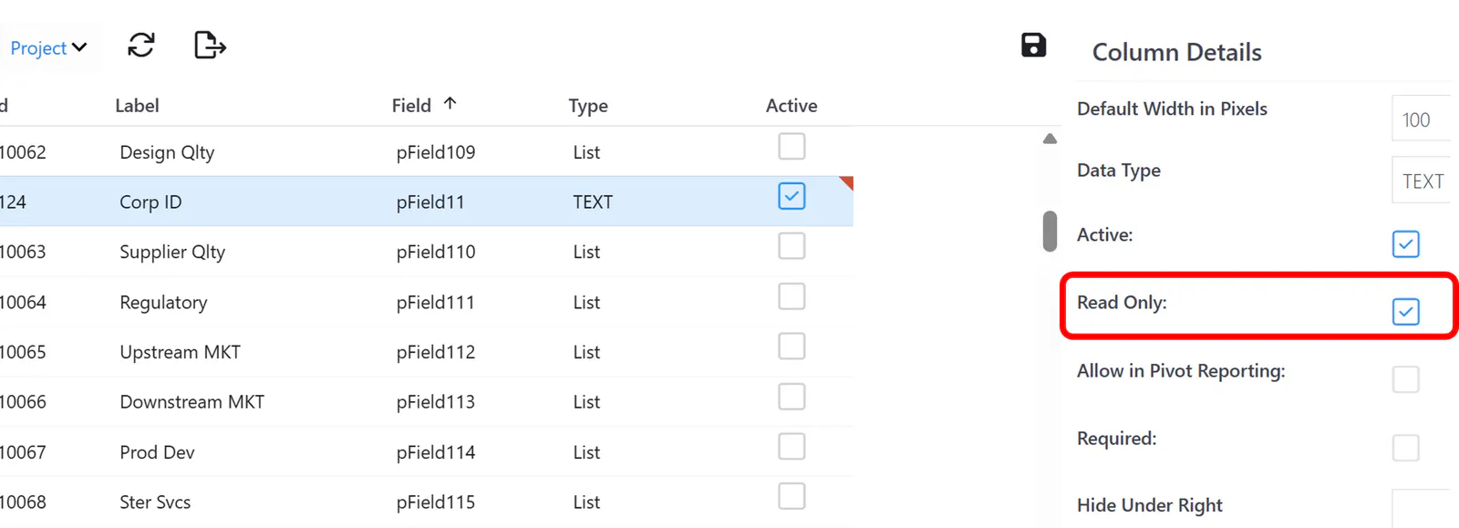The image size is (1459, 528).
Task: Select the Downstream MKT label cell
Action: [x=191, y=402]
